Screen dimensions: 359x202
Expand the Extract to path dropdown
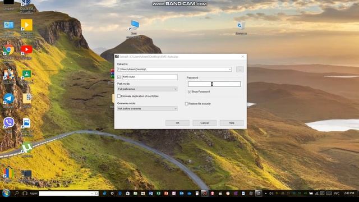click(229, 69)
